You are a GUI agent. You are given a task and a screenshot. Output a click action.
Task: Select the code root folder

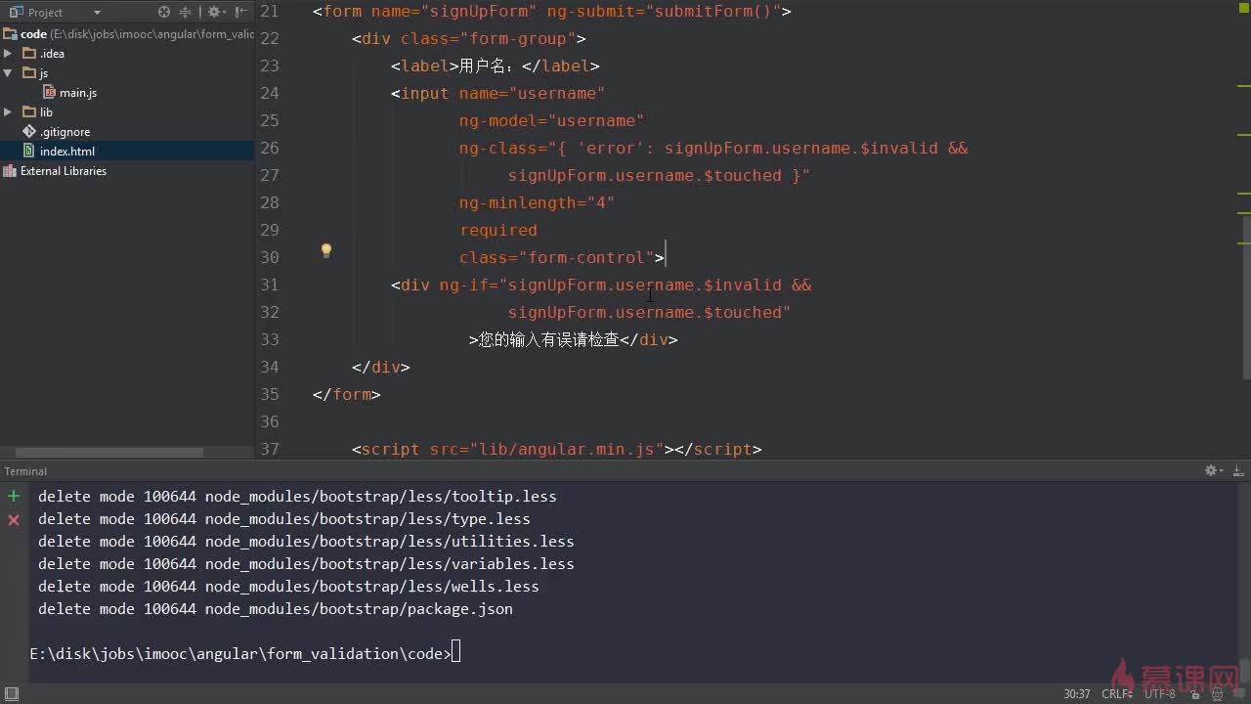[127, 34]
